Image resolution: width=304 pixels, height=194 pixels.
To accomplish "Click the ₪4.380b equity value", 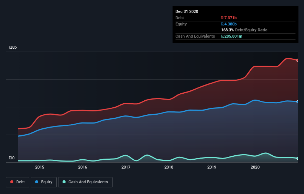I will coord(229,24).
